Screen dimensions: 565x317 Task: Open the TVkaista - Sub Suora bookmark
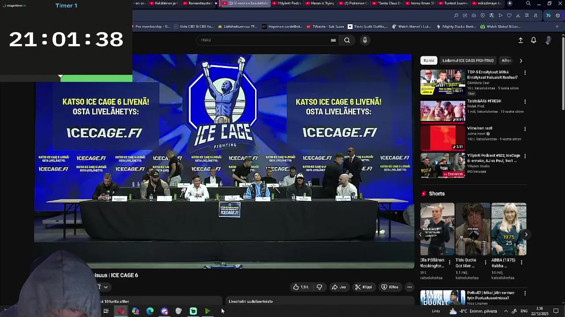(325, 26)
